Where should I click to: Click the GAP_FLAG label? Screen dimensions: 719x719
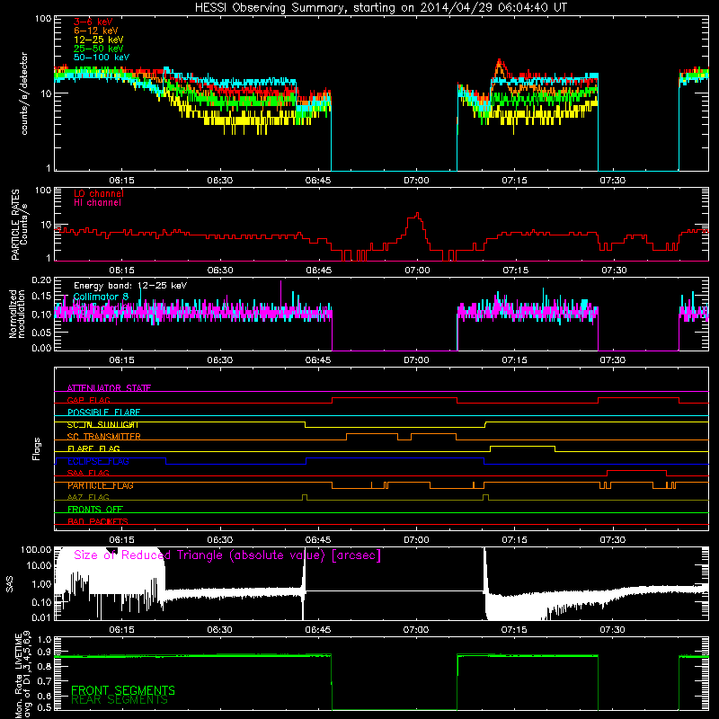click(x=88, y=400)
